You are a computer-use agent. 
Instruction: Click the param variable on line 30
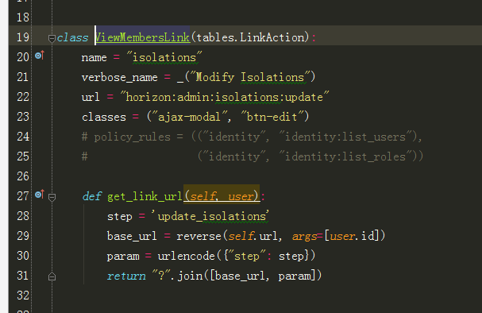click(123, 257)
